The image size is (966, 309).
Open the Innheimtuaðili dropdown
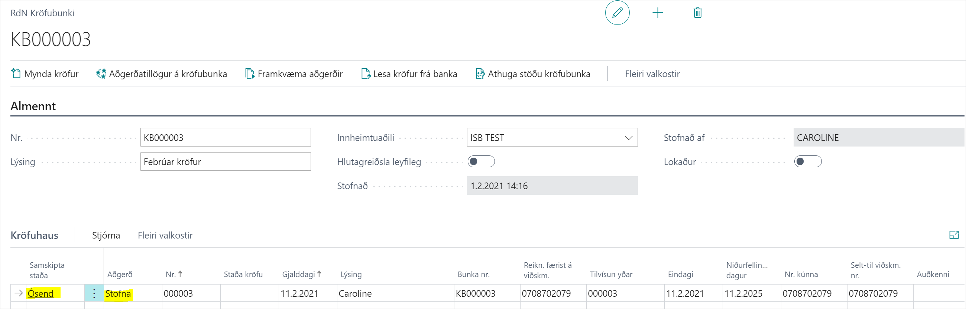[x=629, y=138]
